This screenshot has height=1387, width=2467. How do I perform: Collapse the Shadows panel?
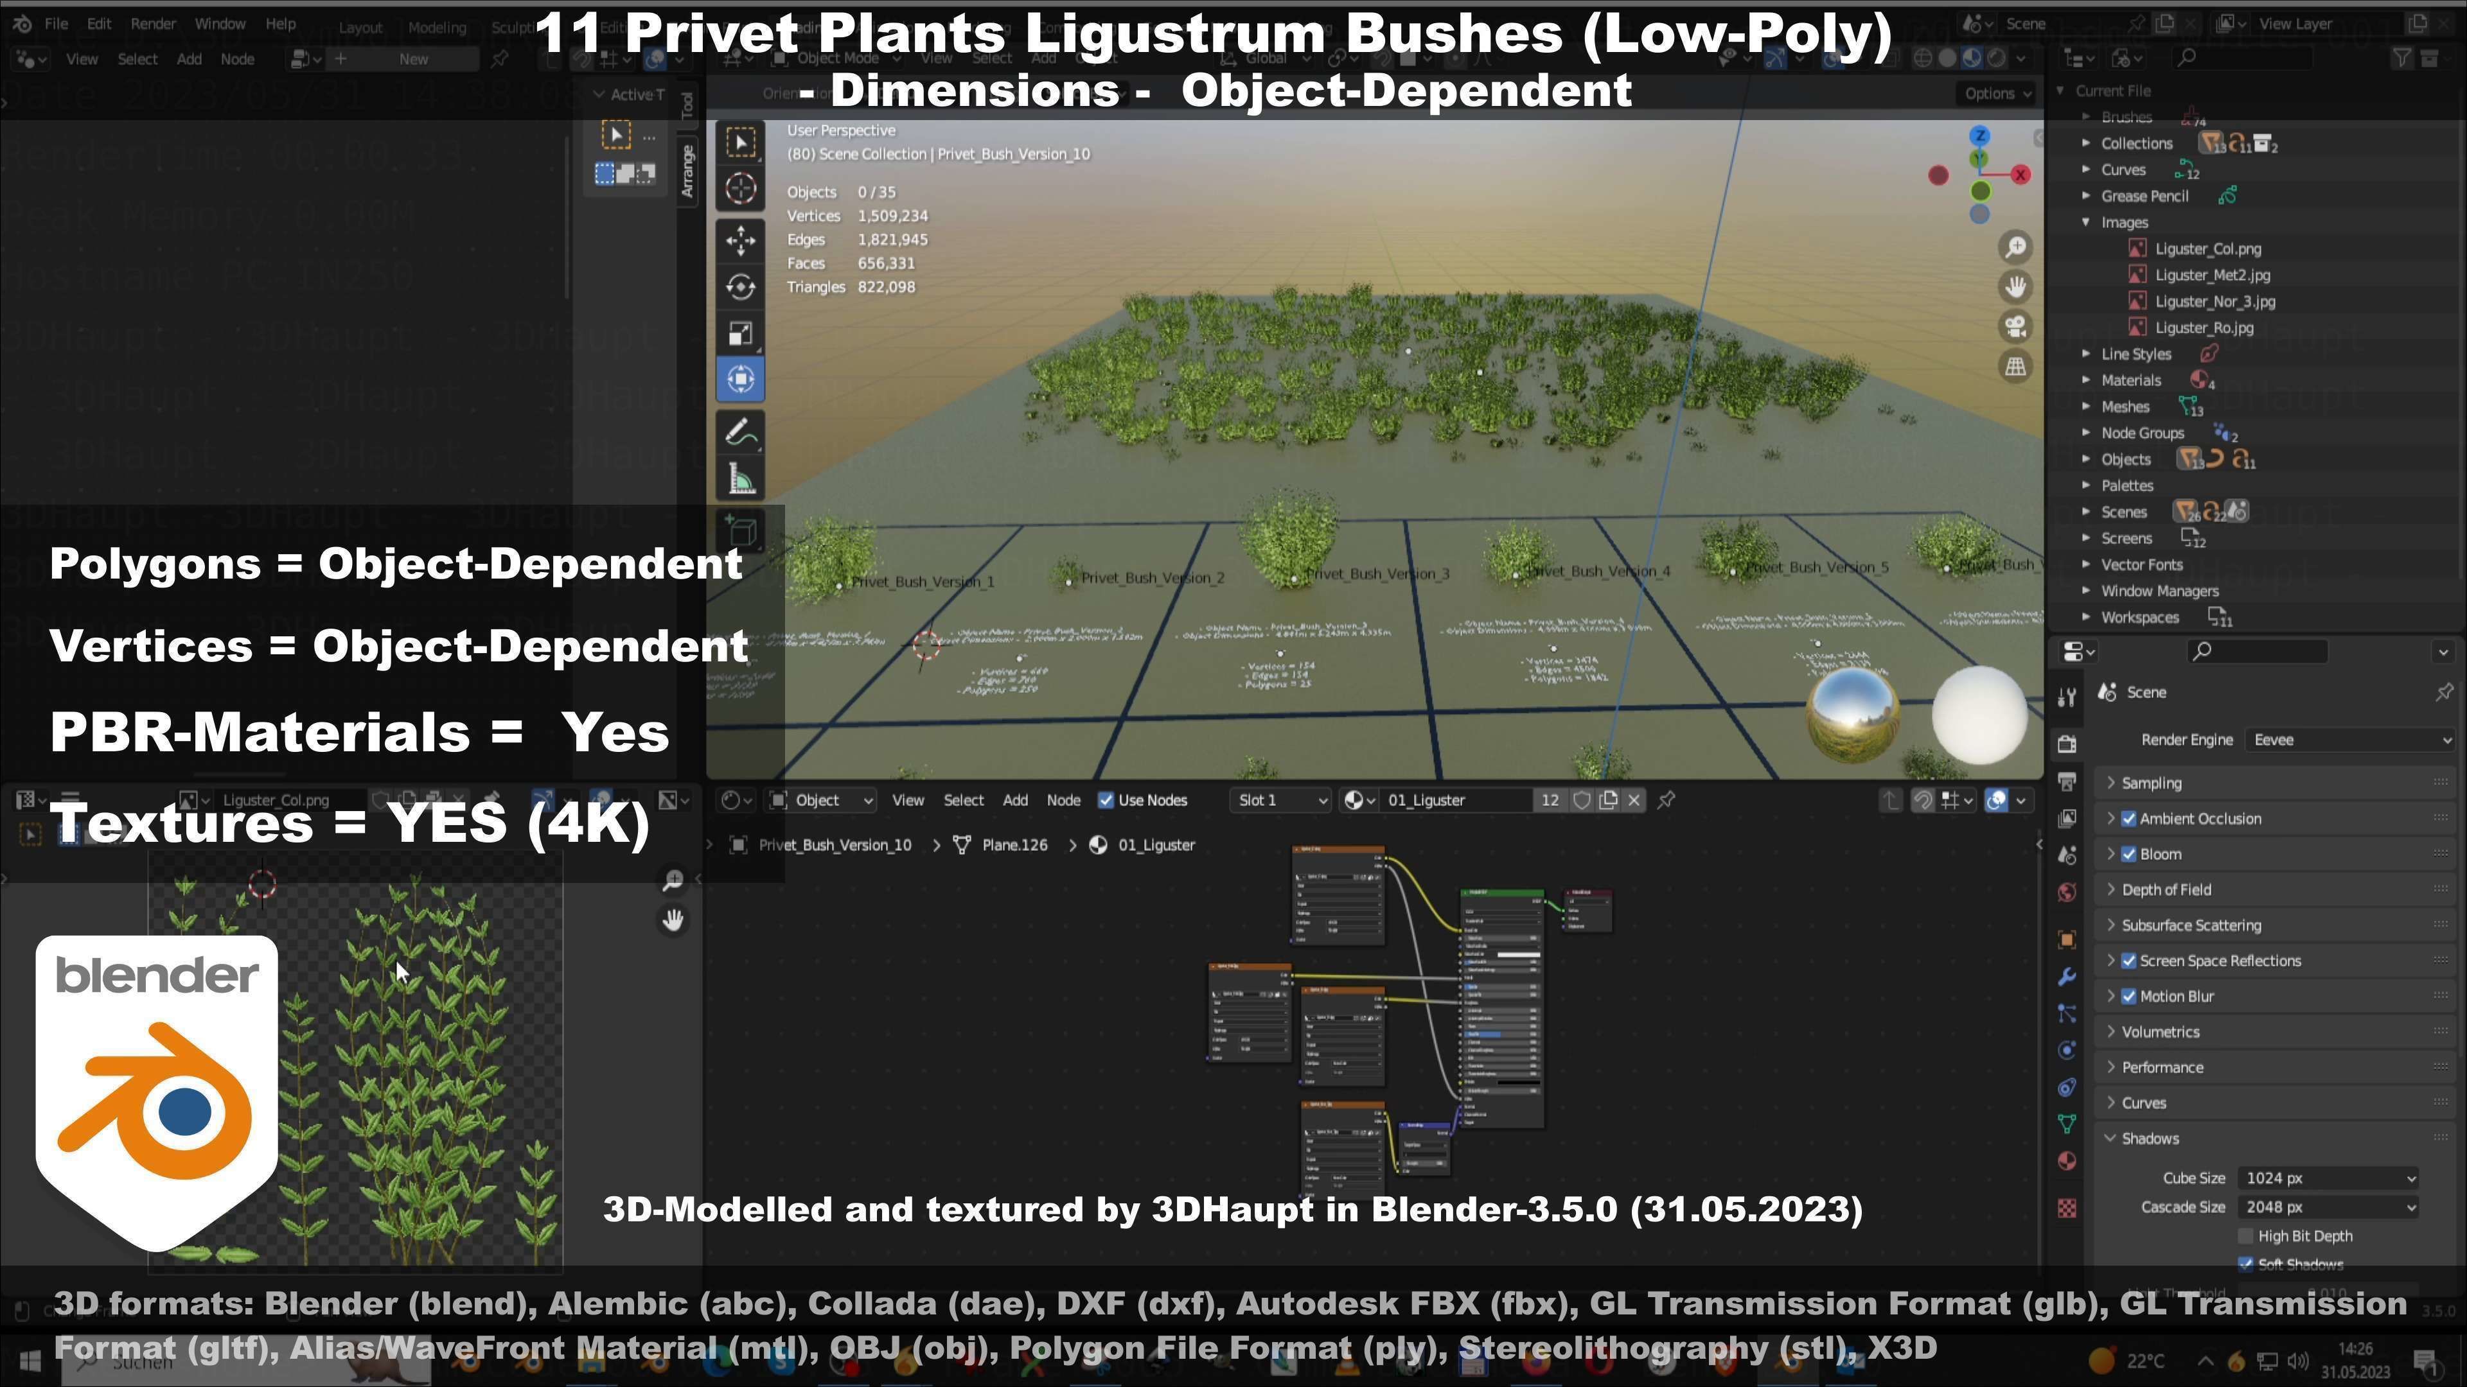click(x=2150, y=1138)
